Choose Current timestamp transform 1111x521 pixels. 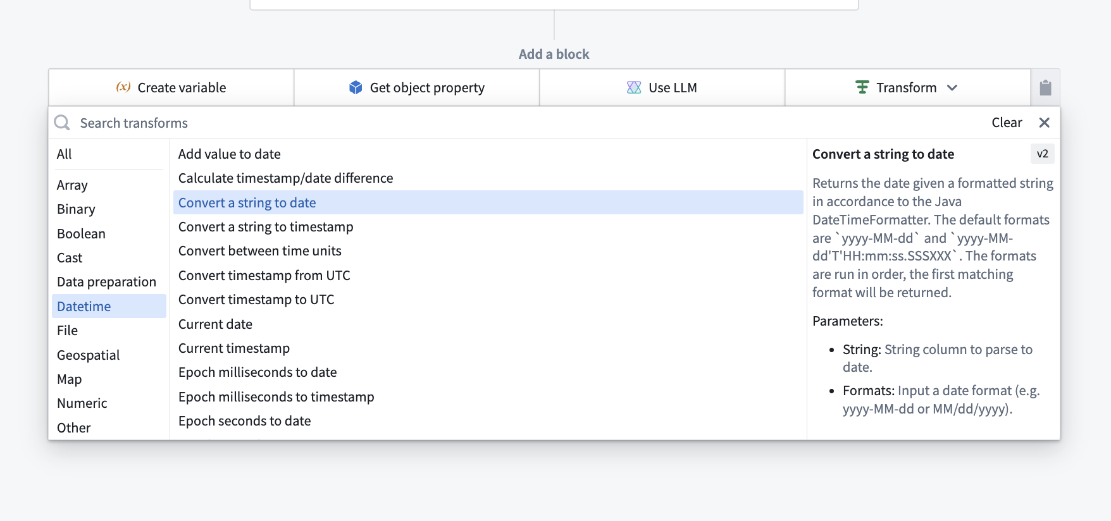[488, 348]
